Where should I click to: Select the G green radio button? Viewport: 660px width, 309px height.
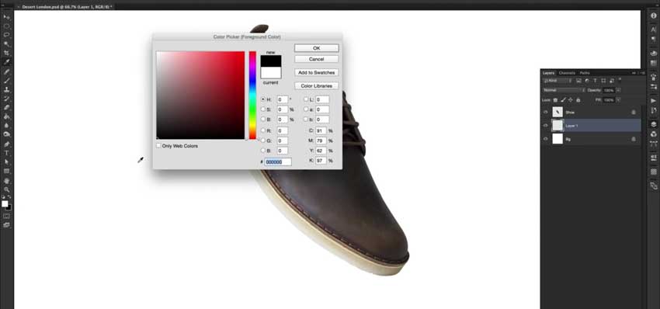(x=263, y=141)
